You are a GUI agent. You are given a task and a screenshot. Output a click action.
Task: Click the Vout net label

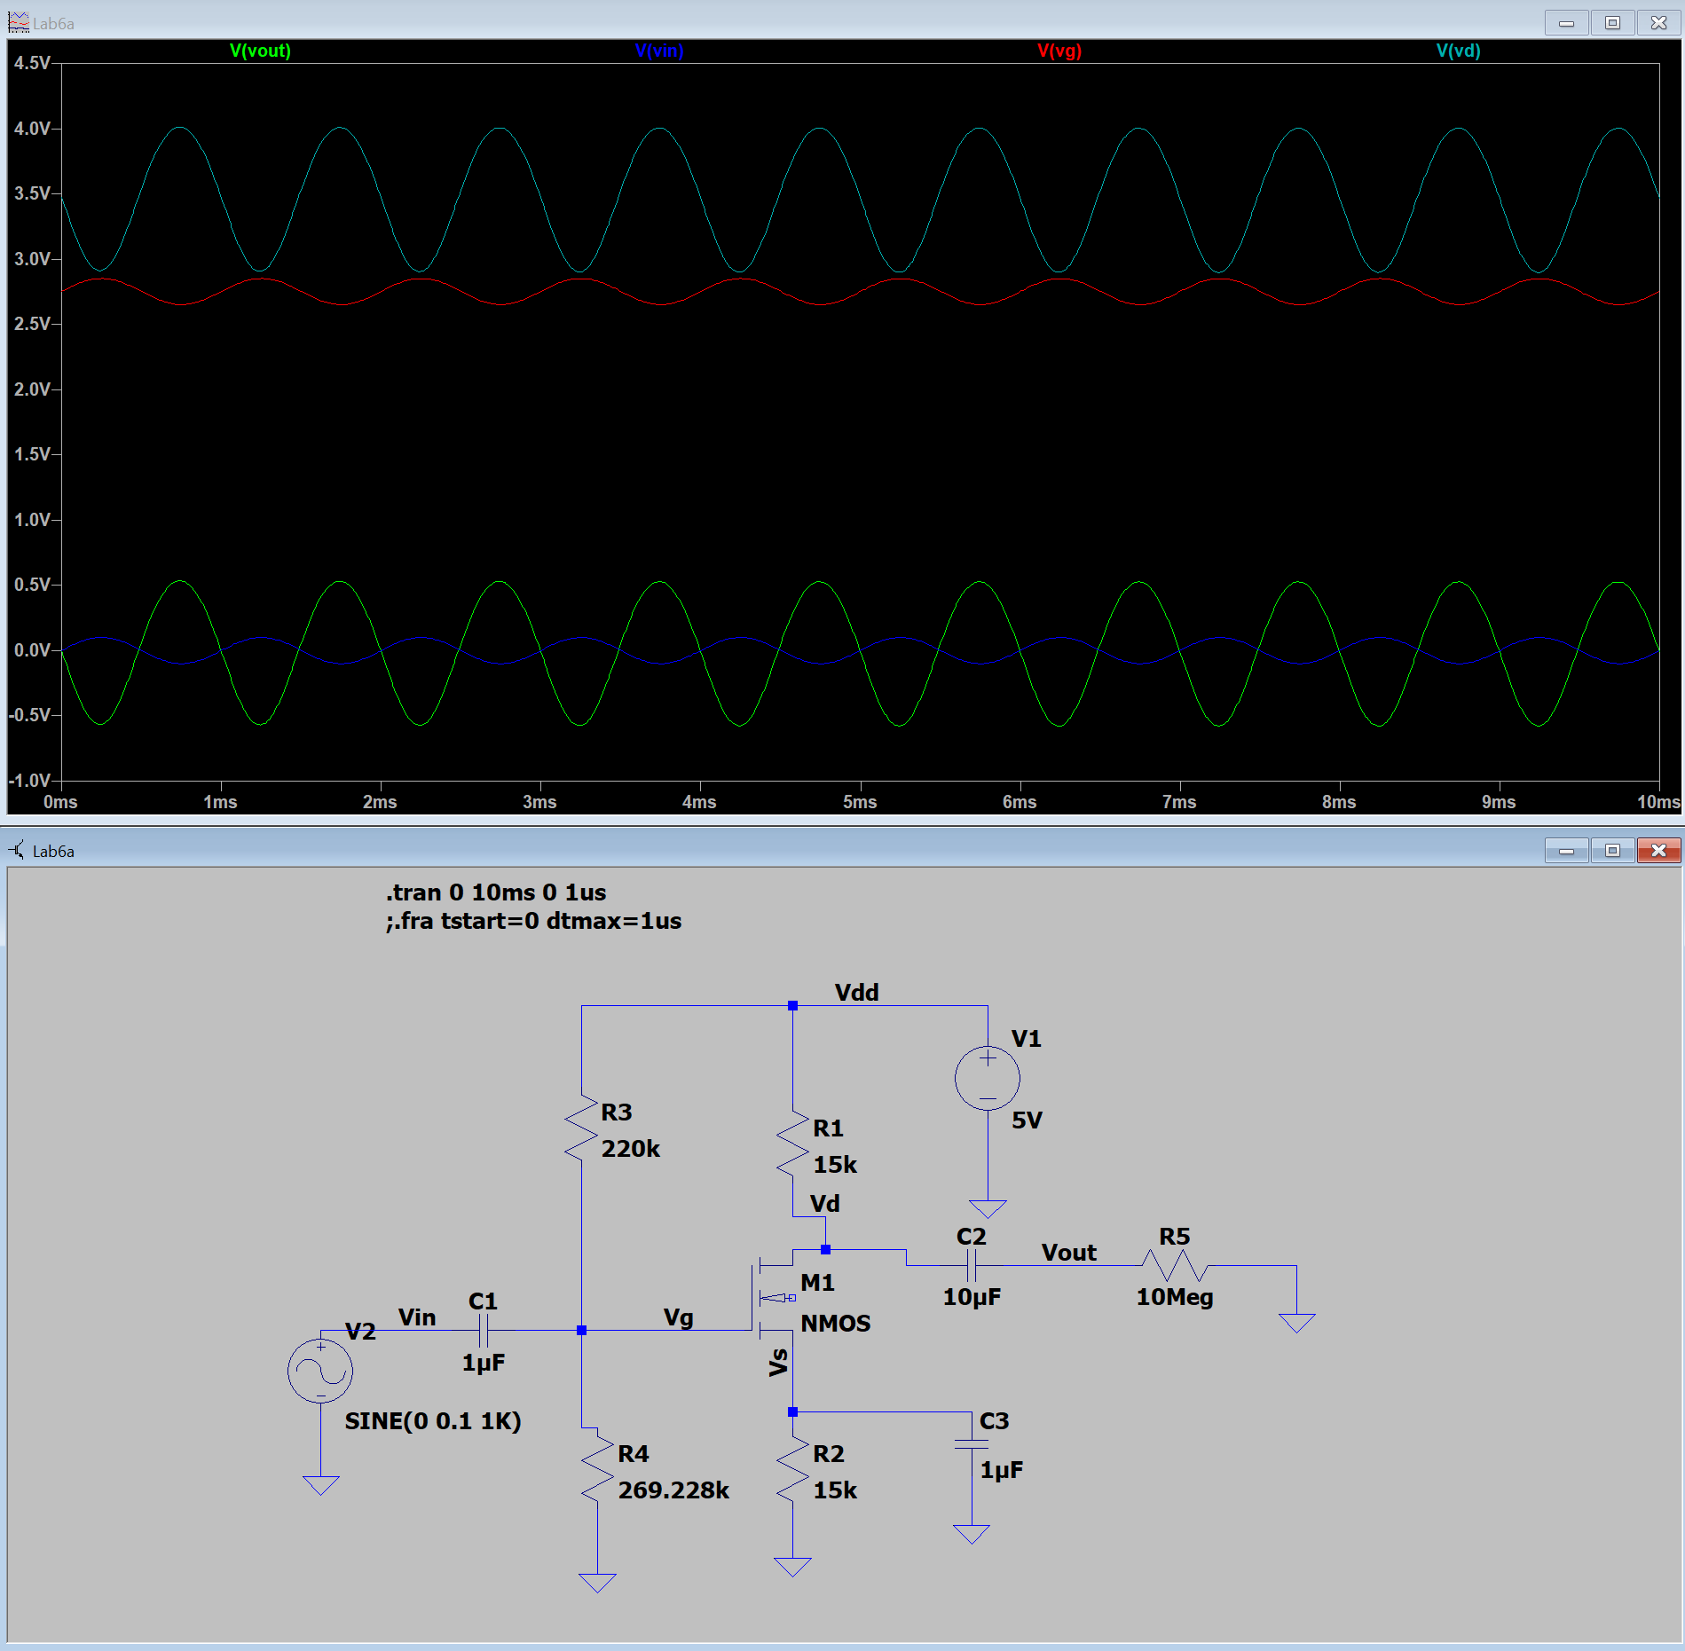(1069, 1252)
